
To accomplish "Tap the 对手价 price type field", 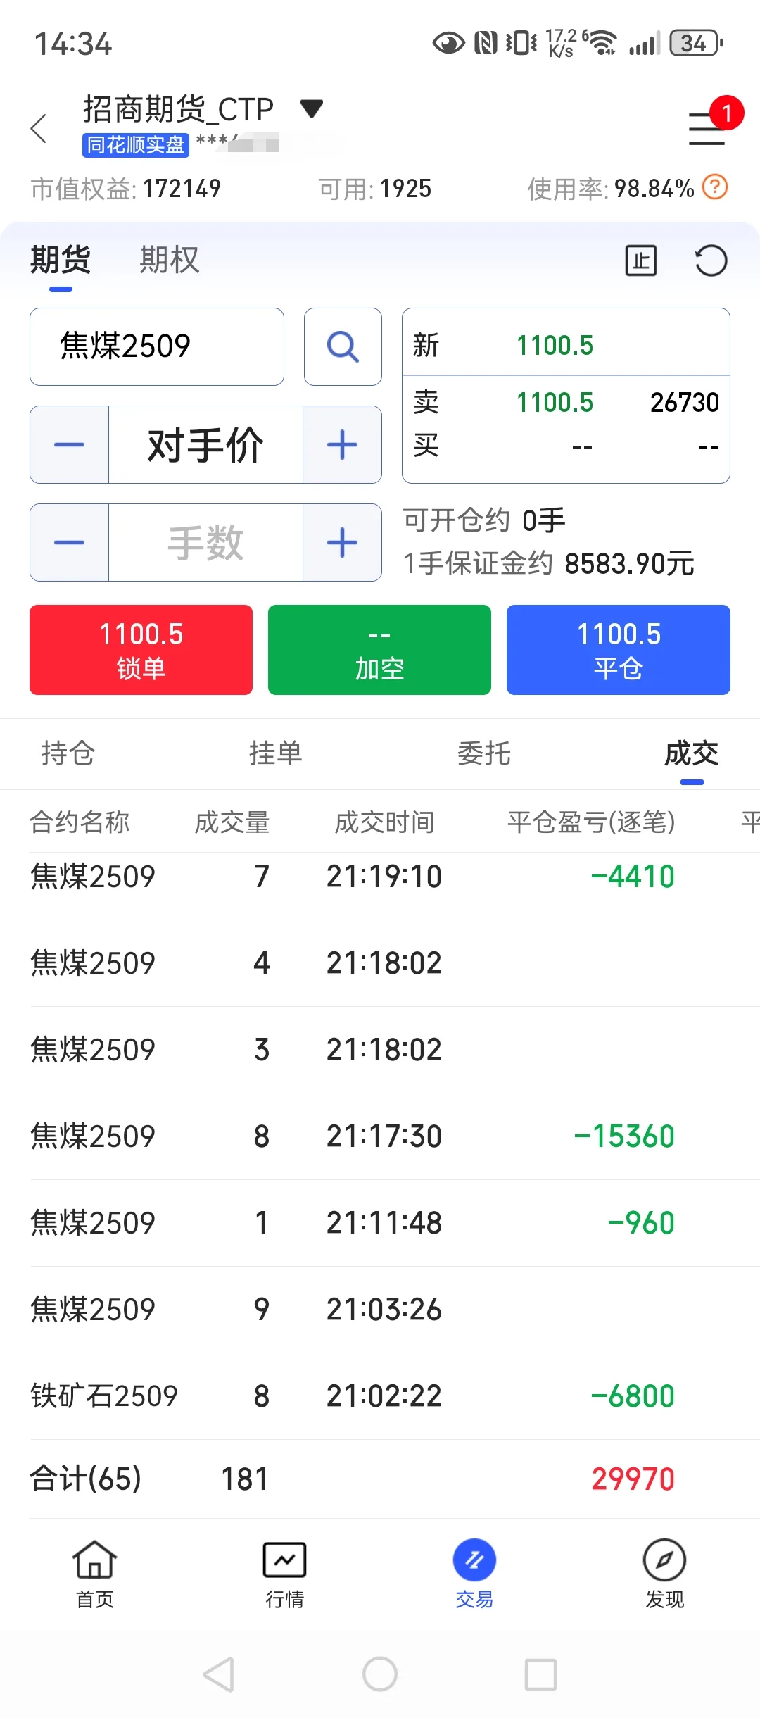I will [x=205, y=444].
